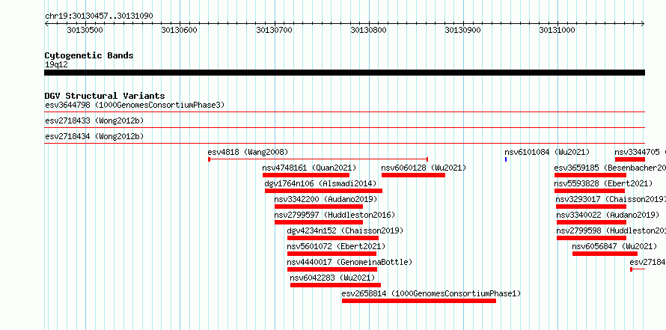The width and height of the screenshot is (666, 330).
Task: Click nsv2799598 (Huddleston) label
Action: click(x=611, y=230)
